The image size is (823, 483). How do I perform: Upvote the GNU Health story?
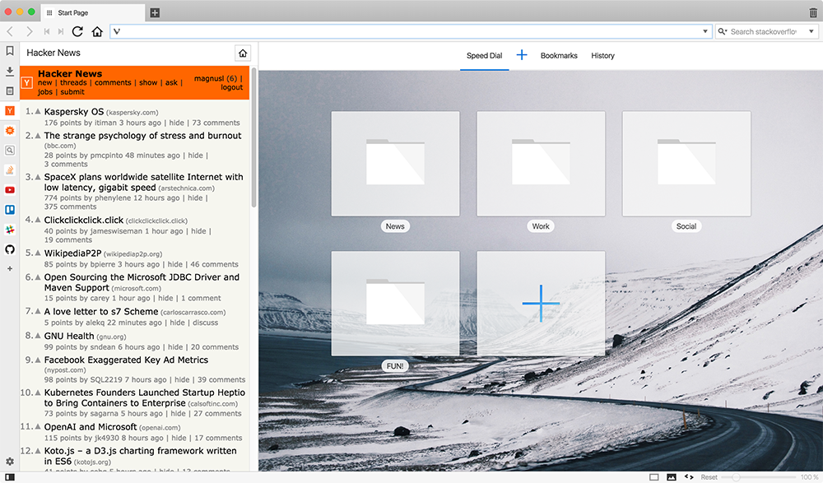tap(38, 336)
